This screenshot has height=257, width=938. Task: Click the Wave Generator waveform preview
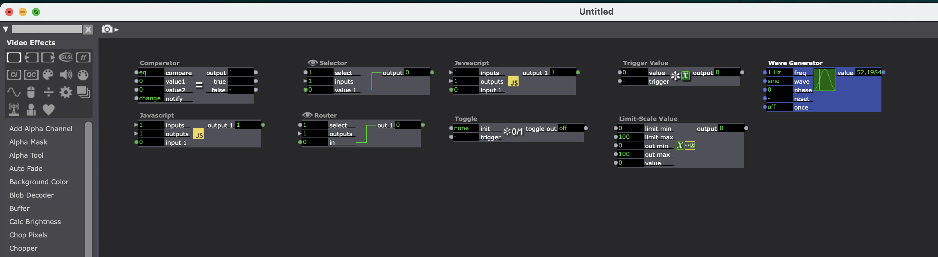[x=825, y=80]
